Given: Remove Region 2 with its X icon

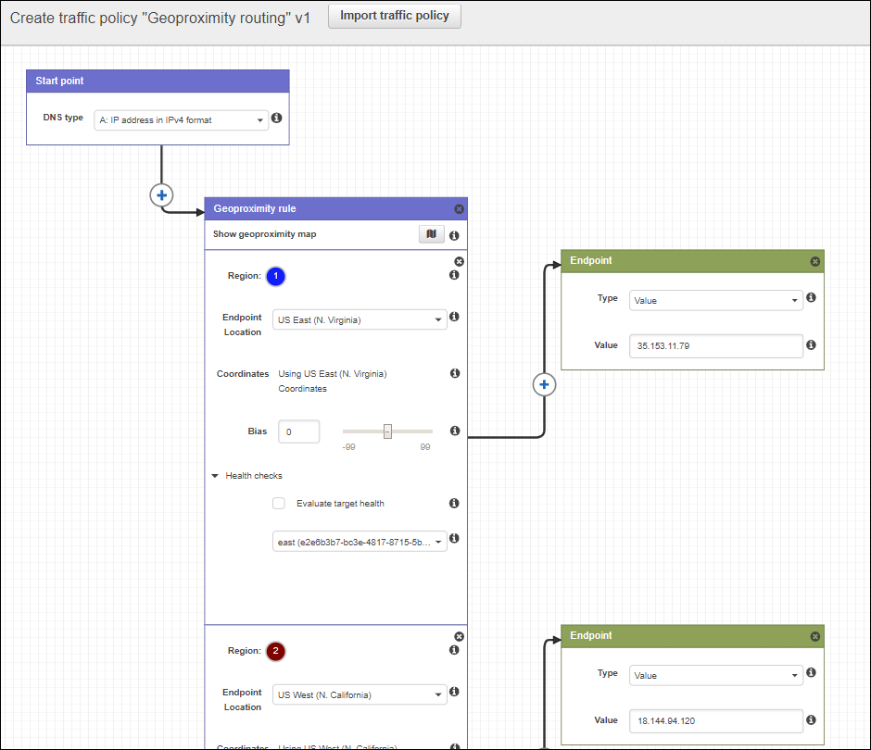Looking at the screenshot, I should coord(459,637).
